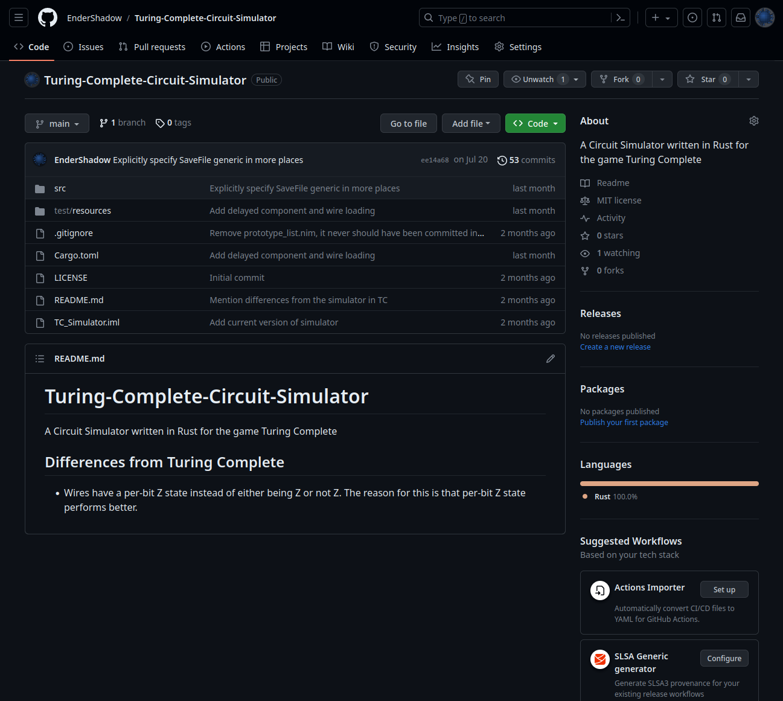The width and height of the screenshot is (783, 701).
Task: Expand the Star lists dropdown arrow
Action: [749, 79]
